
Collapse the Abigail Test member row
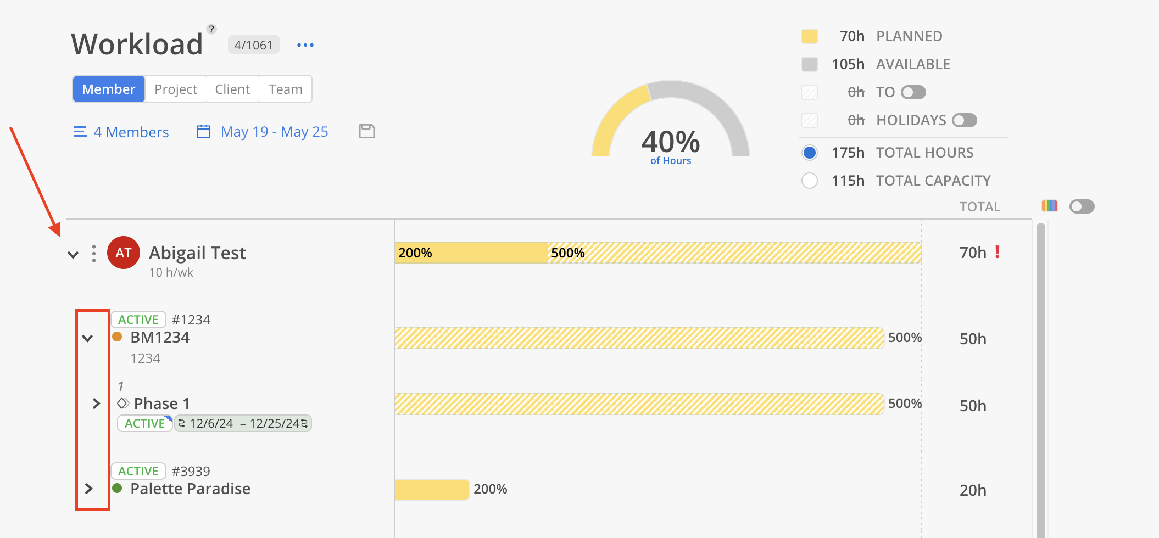(x=74, y=254)
